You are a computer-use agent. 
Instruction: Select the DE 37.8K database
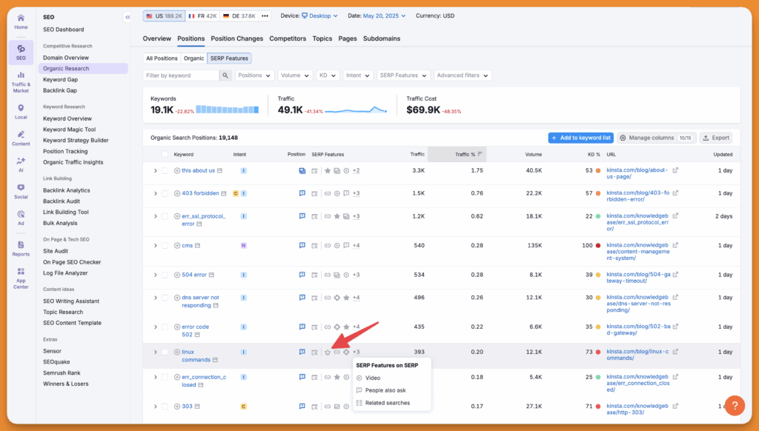pyautogui.click(x=239, y=16)
